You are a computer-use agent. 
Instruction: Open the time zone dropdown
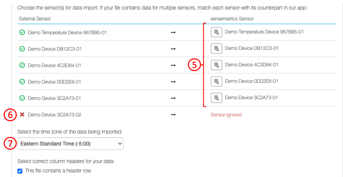click(x=70, y=144)
